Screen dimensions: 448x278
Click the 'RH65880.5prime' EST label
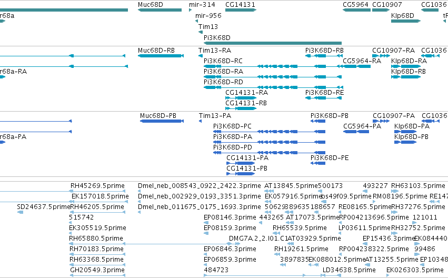96,239
